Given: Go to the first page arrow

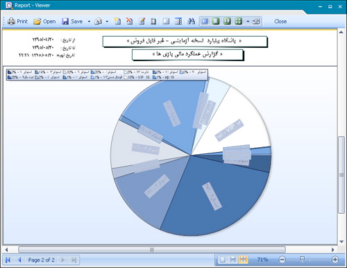Looking at the screenshot, I should point(8,260).
